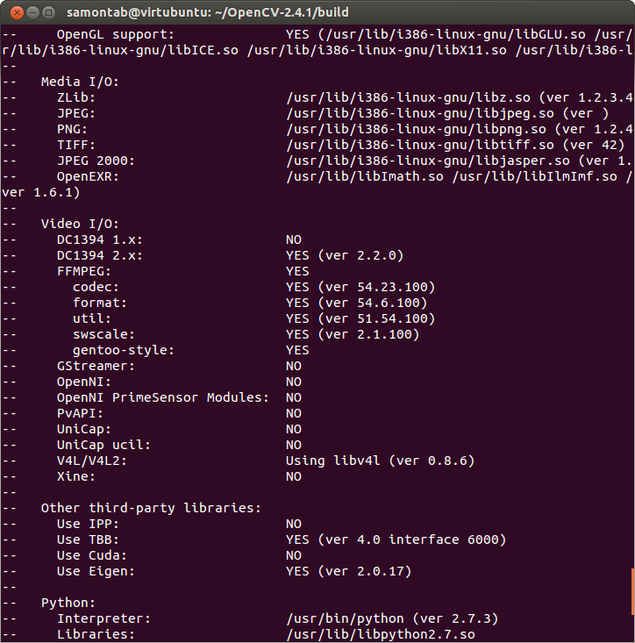635x643 pixels.
Task: Click the 'codec:' label
Action: 96,287
